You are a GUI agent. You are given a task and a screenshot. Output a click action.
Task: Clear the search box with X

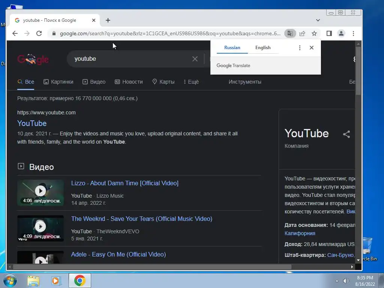[195, 59]
